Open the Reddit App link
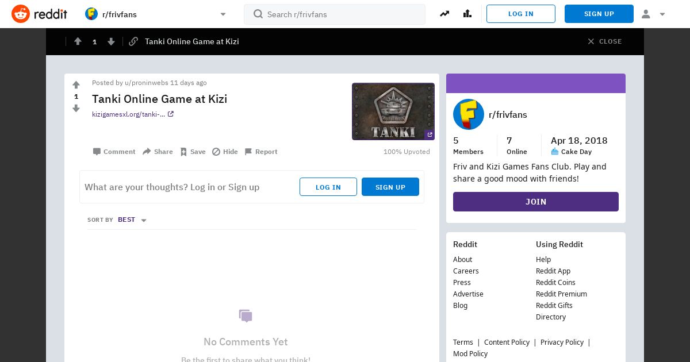This screenshot has height=362, width=690. tap(553, 271)
